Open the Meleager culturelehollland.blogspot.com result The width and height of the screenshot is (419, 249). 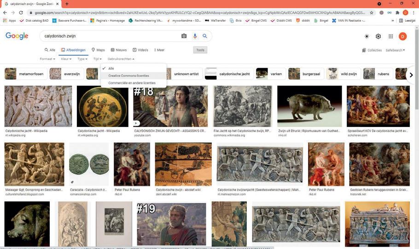coord(34,164)
